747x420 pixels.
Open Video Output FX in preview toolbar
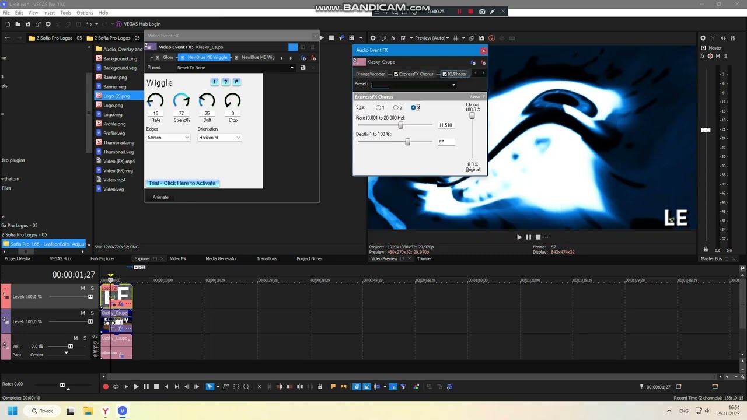point(393,38)
